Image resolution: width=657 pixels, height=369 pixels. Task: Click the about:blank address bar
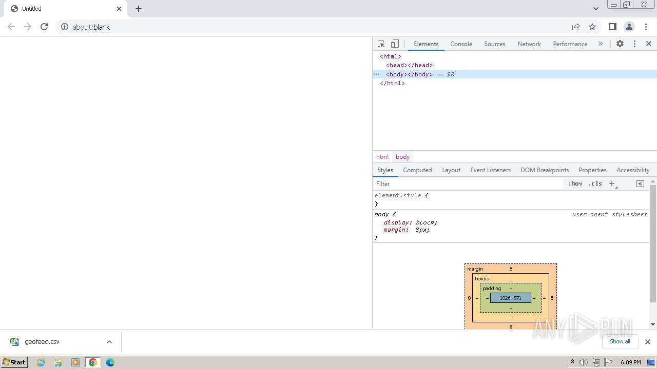(x=91, y=27)
